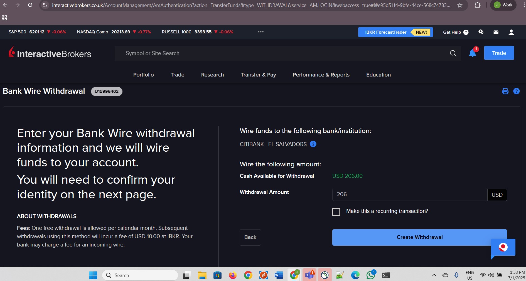The width and height of the screenshot is (526, 281).
Task: Open the Transfer & Pay menu
Action: coord(258,75)
